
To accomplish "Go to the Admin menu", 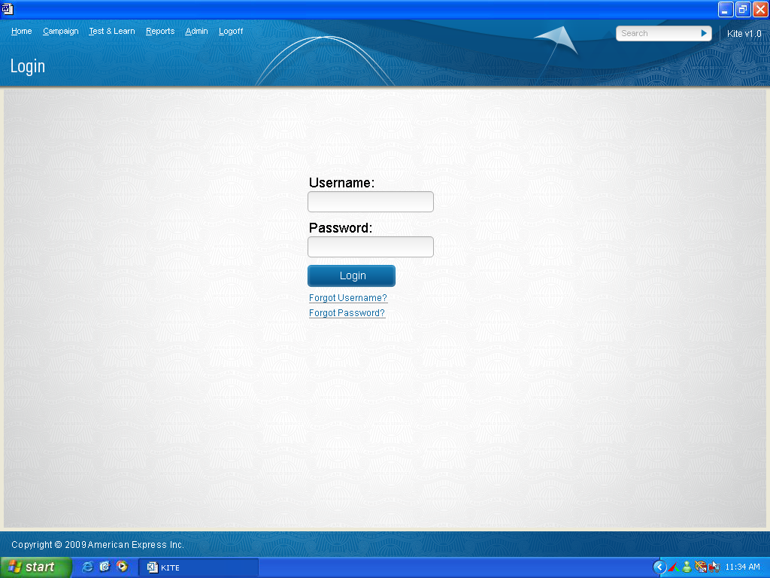I will pos(196,31).
